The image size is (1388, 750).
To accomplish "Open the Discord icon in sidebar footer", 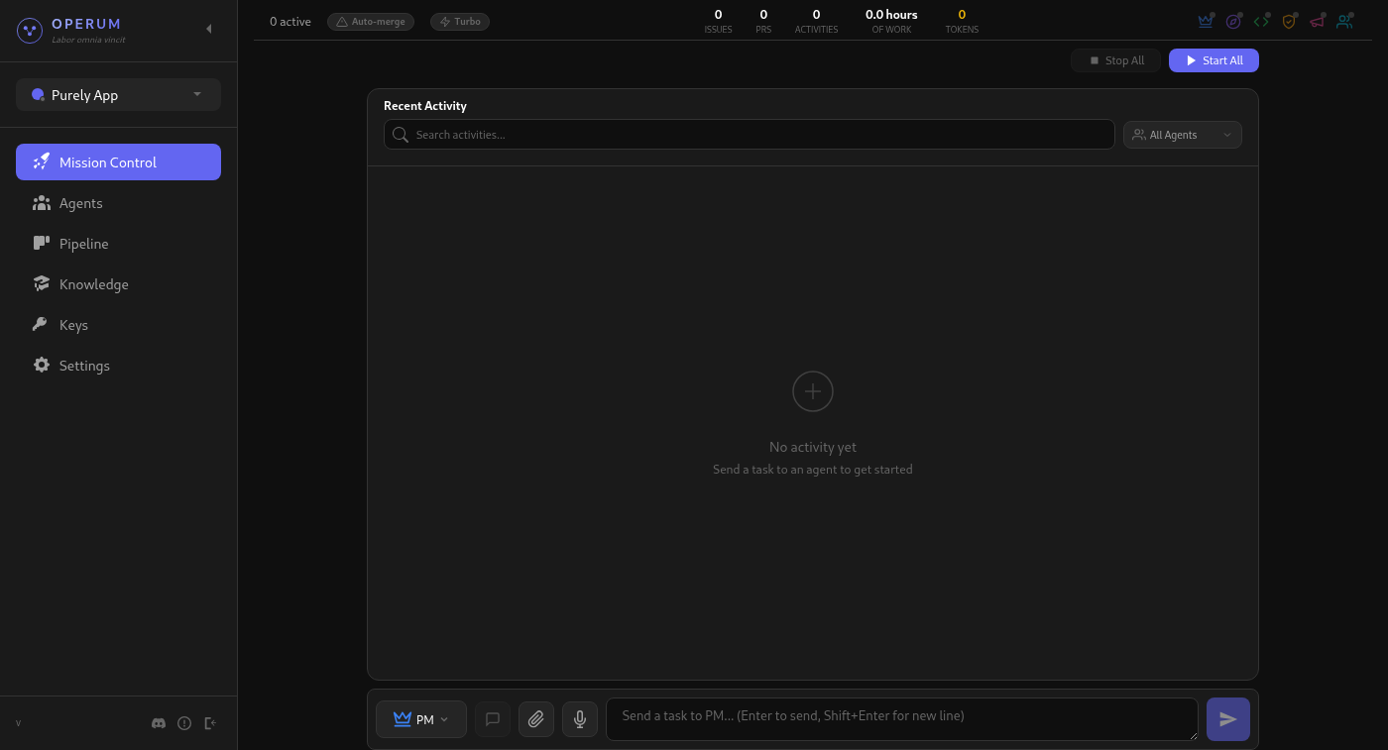I will pyautogui.click(x=159, y=723).
